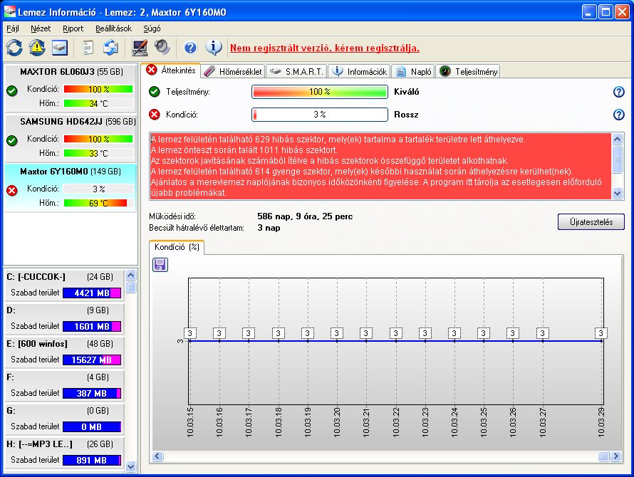Viewport: 634px width, 477px height.
Task: Switch to the Információk tab
Action: pos(359,71)
